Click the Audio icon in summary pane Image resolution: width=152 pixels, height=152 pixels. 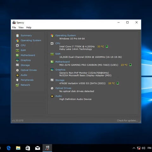pyautogui.click(x=52, y=96)
